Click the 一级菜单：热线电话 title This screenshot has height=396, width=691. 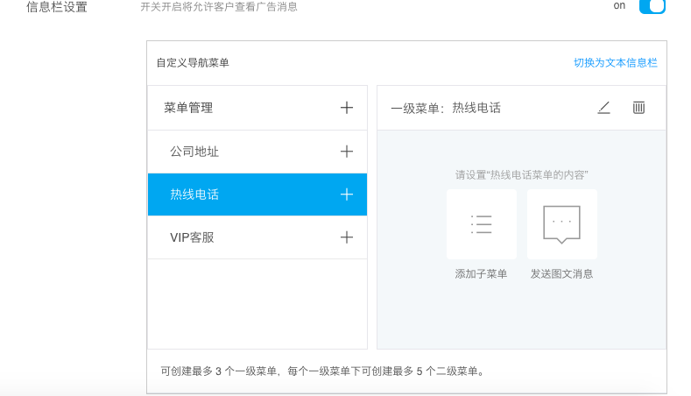[446, 108]
